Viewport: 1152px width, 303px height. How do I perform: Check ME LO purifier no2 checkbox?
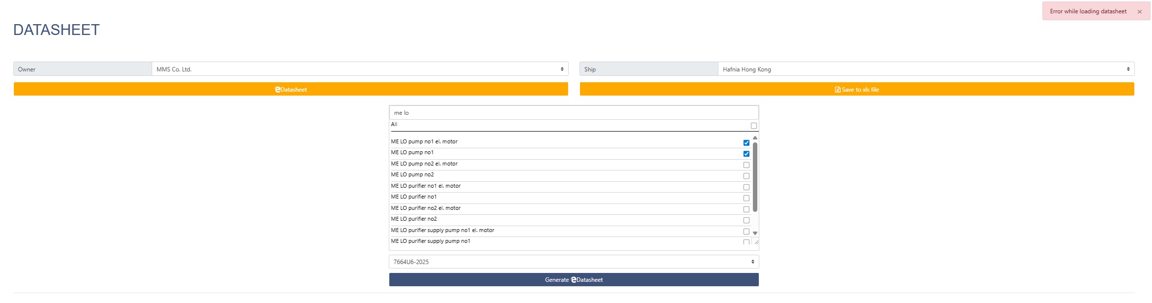pos(746,220)
